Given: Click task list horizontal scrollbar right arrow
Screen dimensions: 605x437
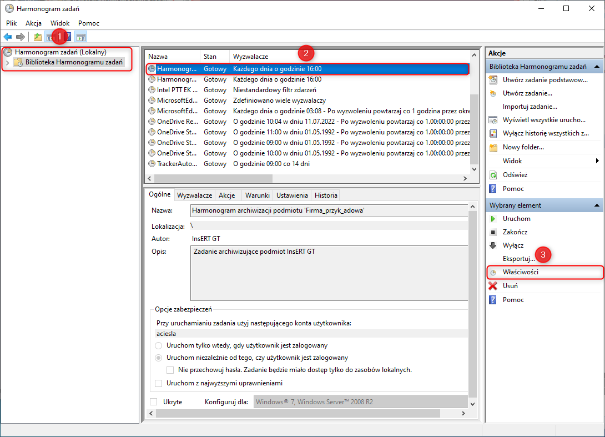Looking at the screenshot, I should point(465,178).
